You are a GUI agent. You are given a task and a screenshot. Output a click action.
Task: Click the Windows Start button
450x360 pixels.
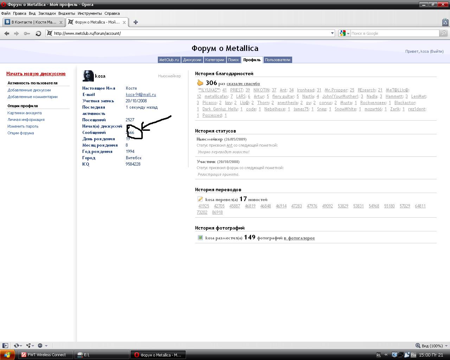coord(7,355)
